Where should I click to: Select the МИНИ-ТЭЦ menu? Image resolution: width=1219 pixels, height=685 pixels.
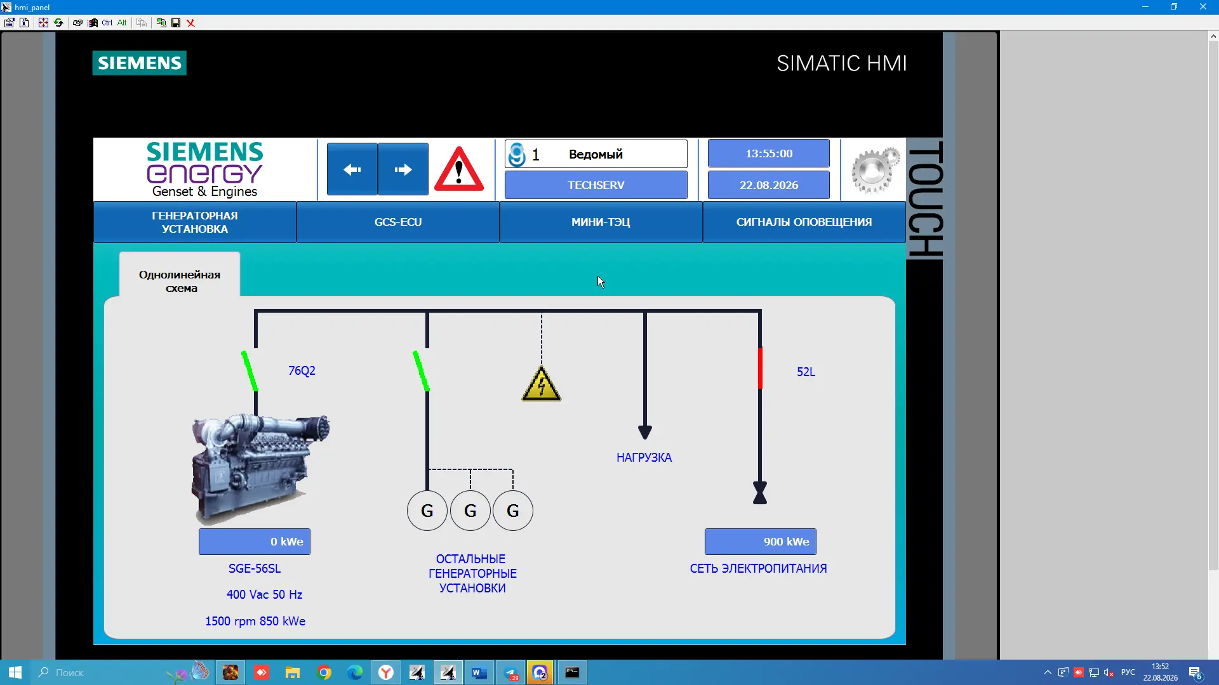click(x=601, y=222)
